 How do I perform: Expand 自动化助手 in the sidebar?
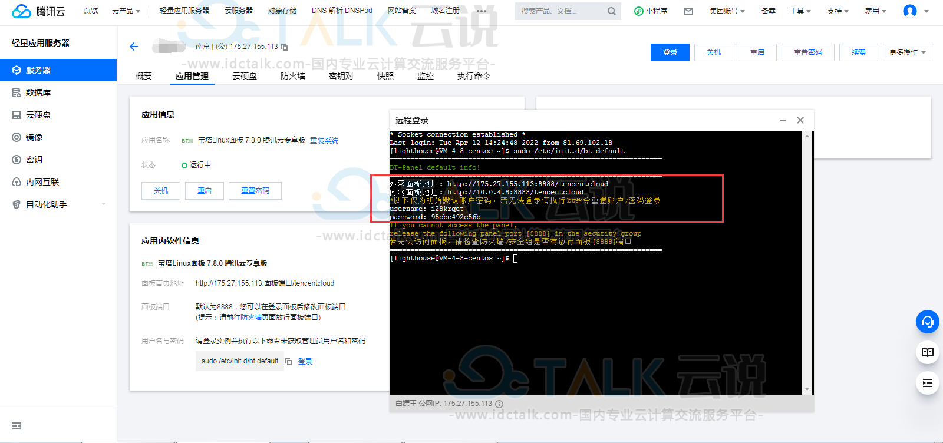(58, 204)
